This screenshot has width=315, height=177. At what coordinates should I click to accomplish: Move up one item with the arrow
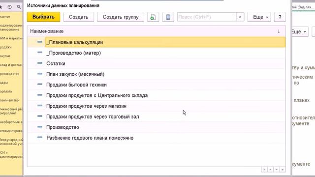[270, 170]
